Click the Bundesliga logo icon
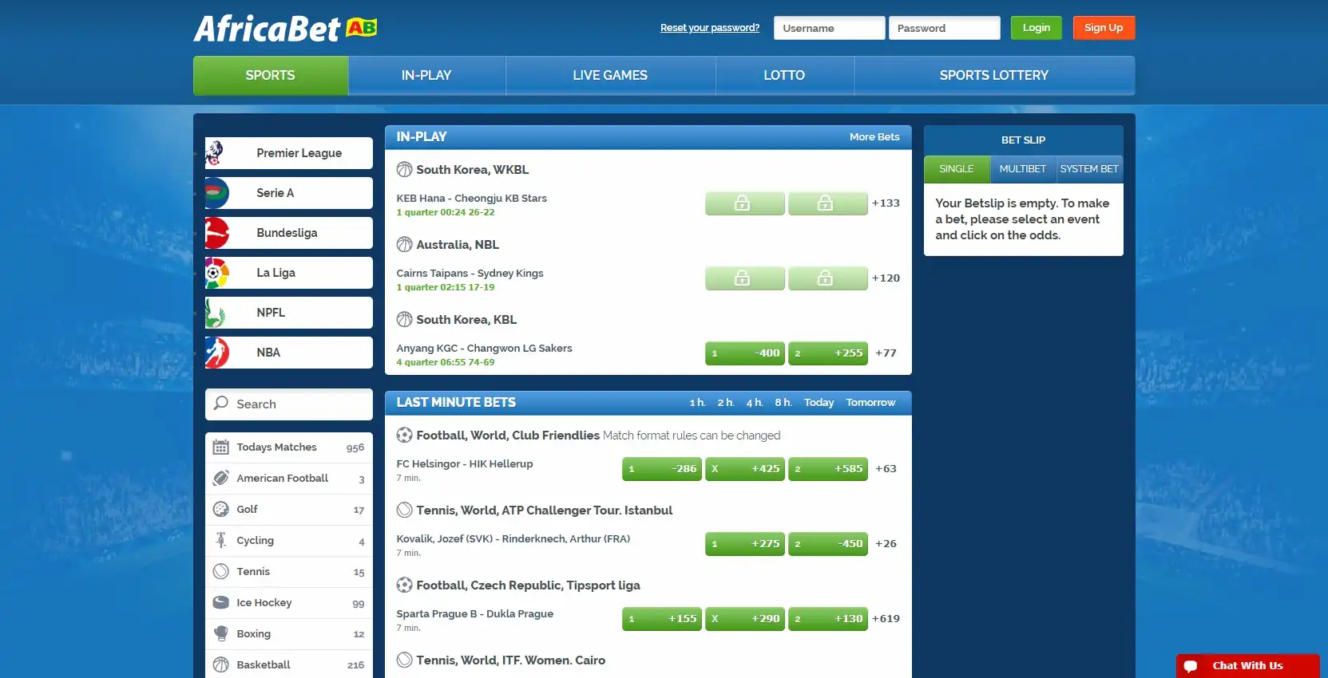Image resolution: width=1328 pixels, height=678 pixels. pyautogui.click(x=216, y=233)
